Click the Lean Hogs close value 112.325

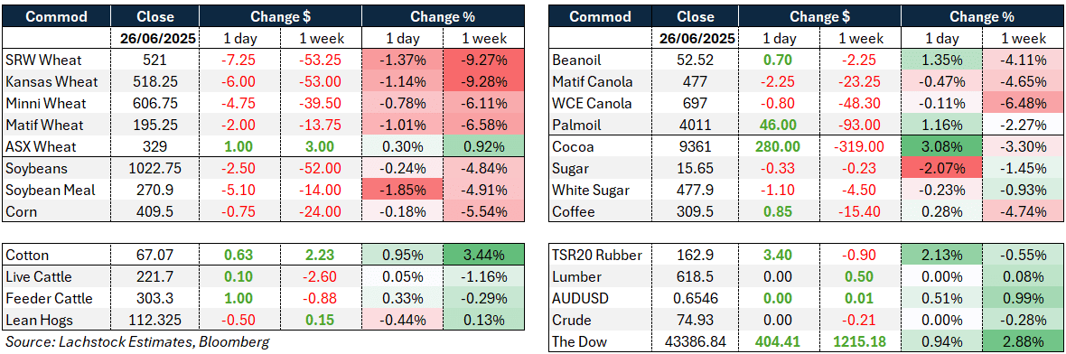[x=155, y=321]
